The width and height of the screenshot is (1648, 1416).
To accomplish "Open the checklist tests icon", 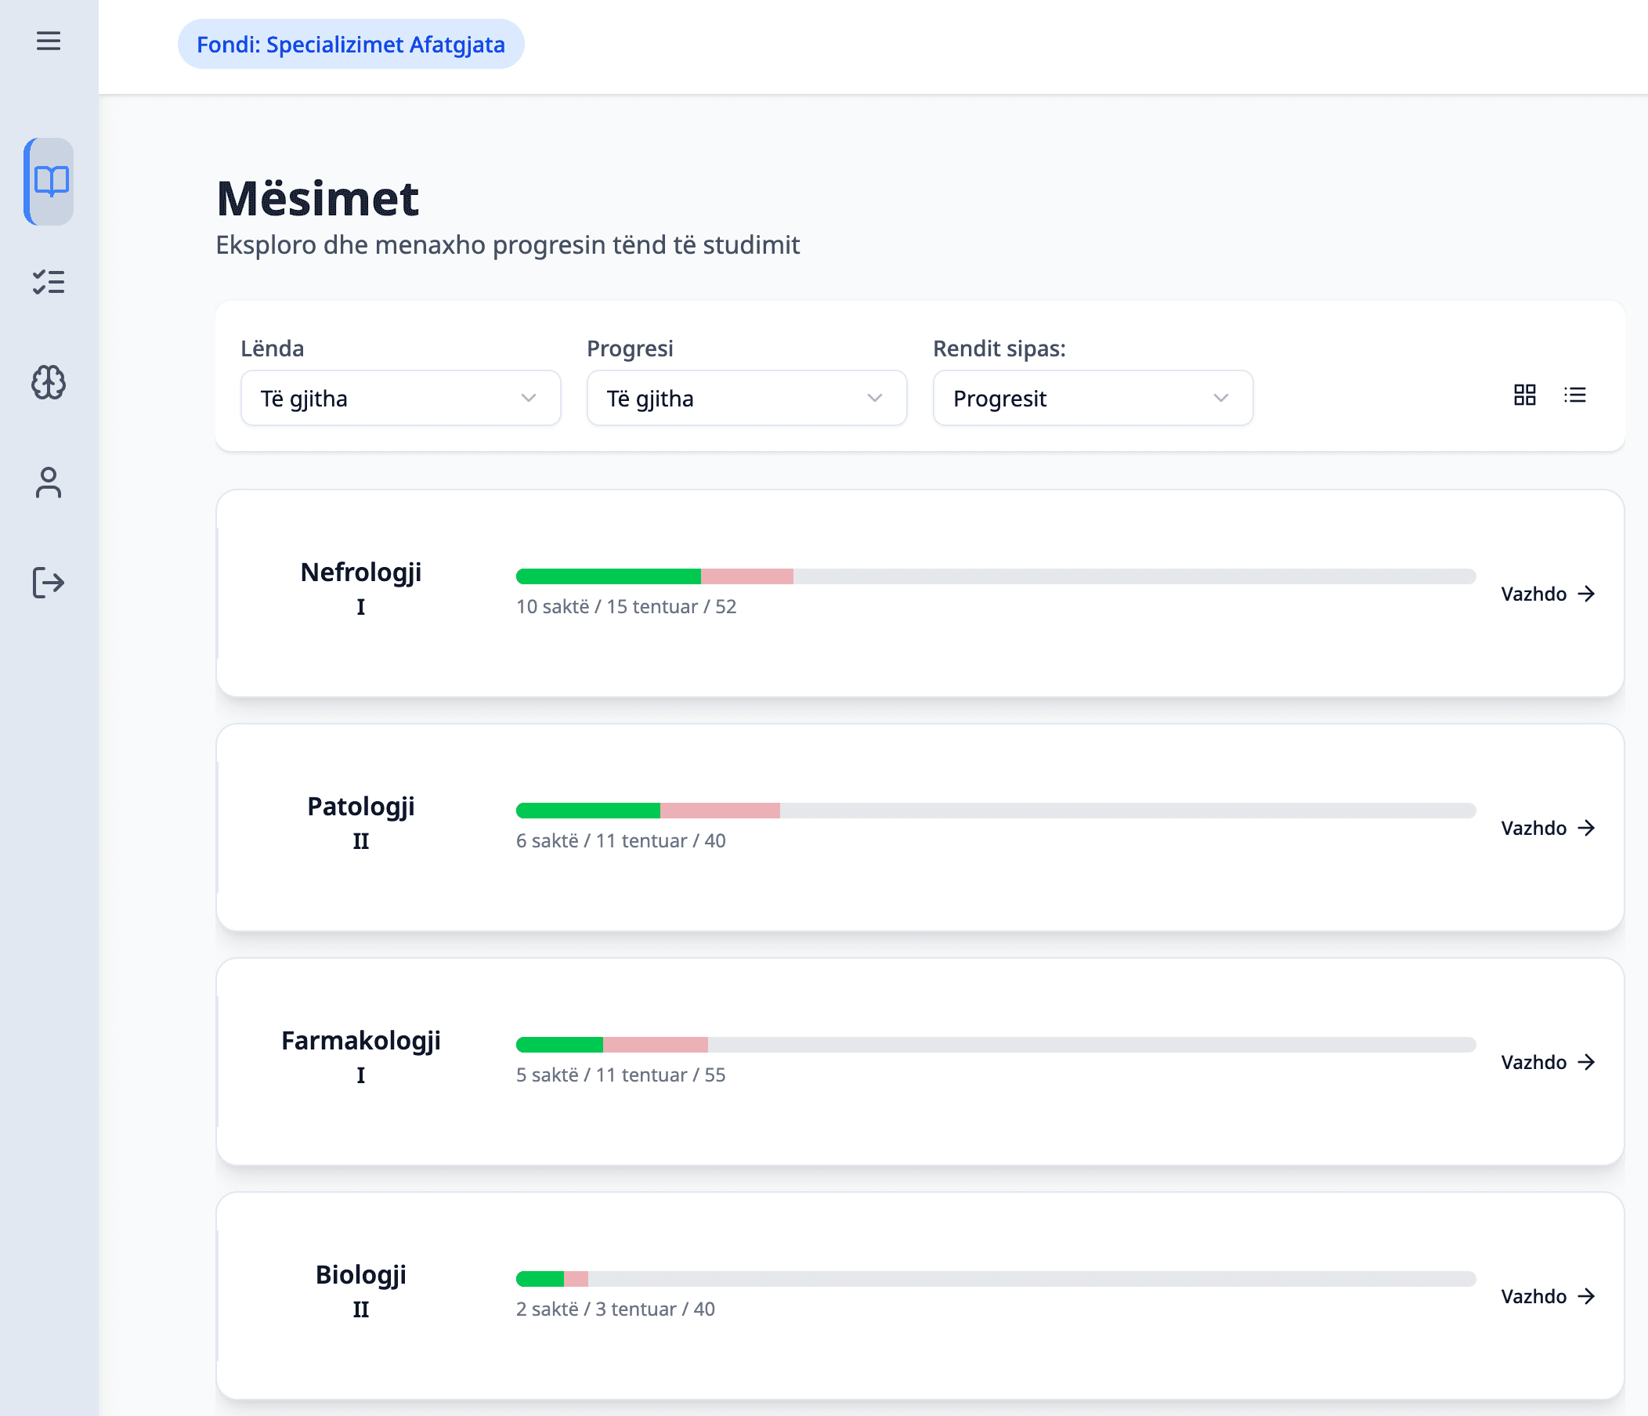I will coord(49,282).
